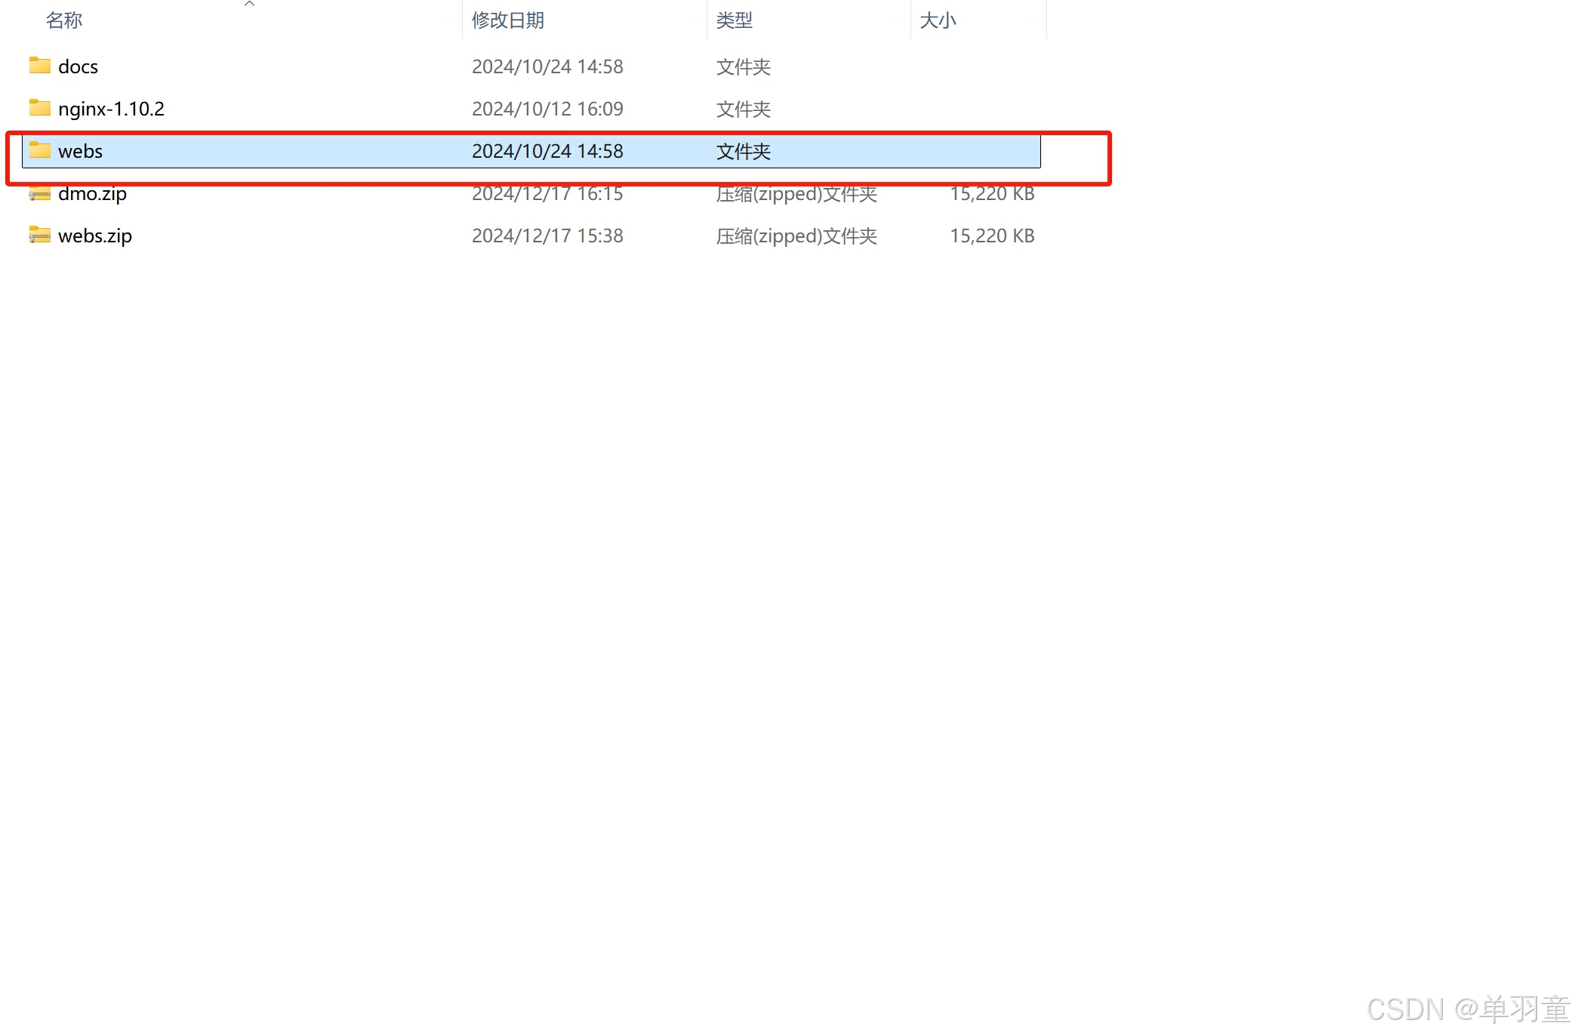This screenshot has height=1035, width=1574.
Task: Select the webs folder name
Action: click(x=80, y=151)
